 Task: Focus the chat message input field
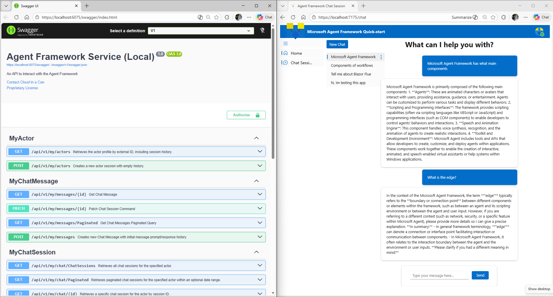click(x=439, y=276)
